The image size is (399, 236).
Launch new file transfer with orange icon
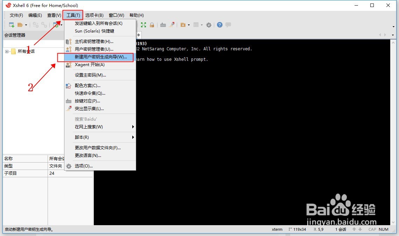click(x=182, y=24)
